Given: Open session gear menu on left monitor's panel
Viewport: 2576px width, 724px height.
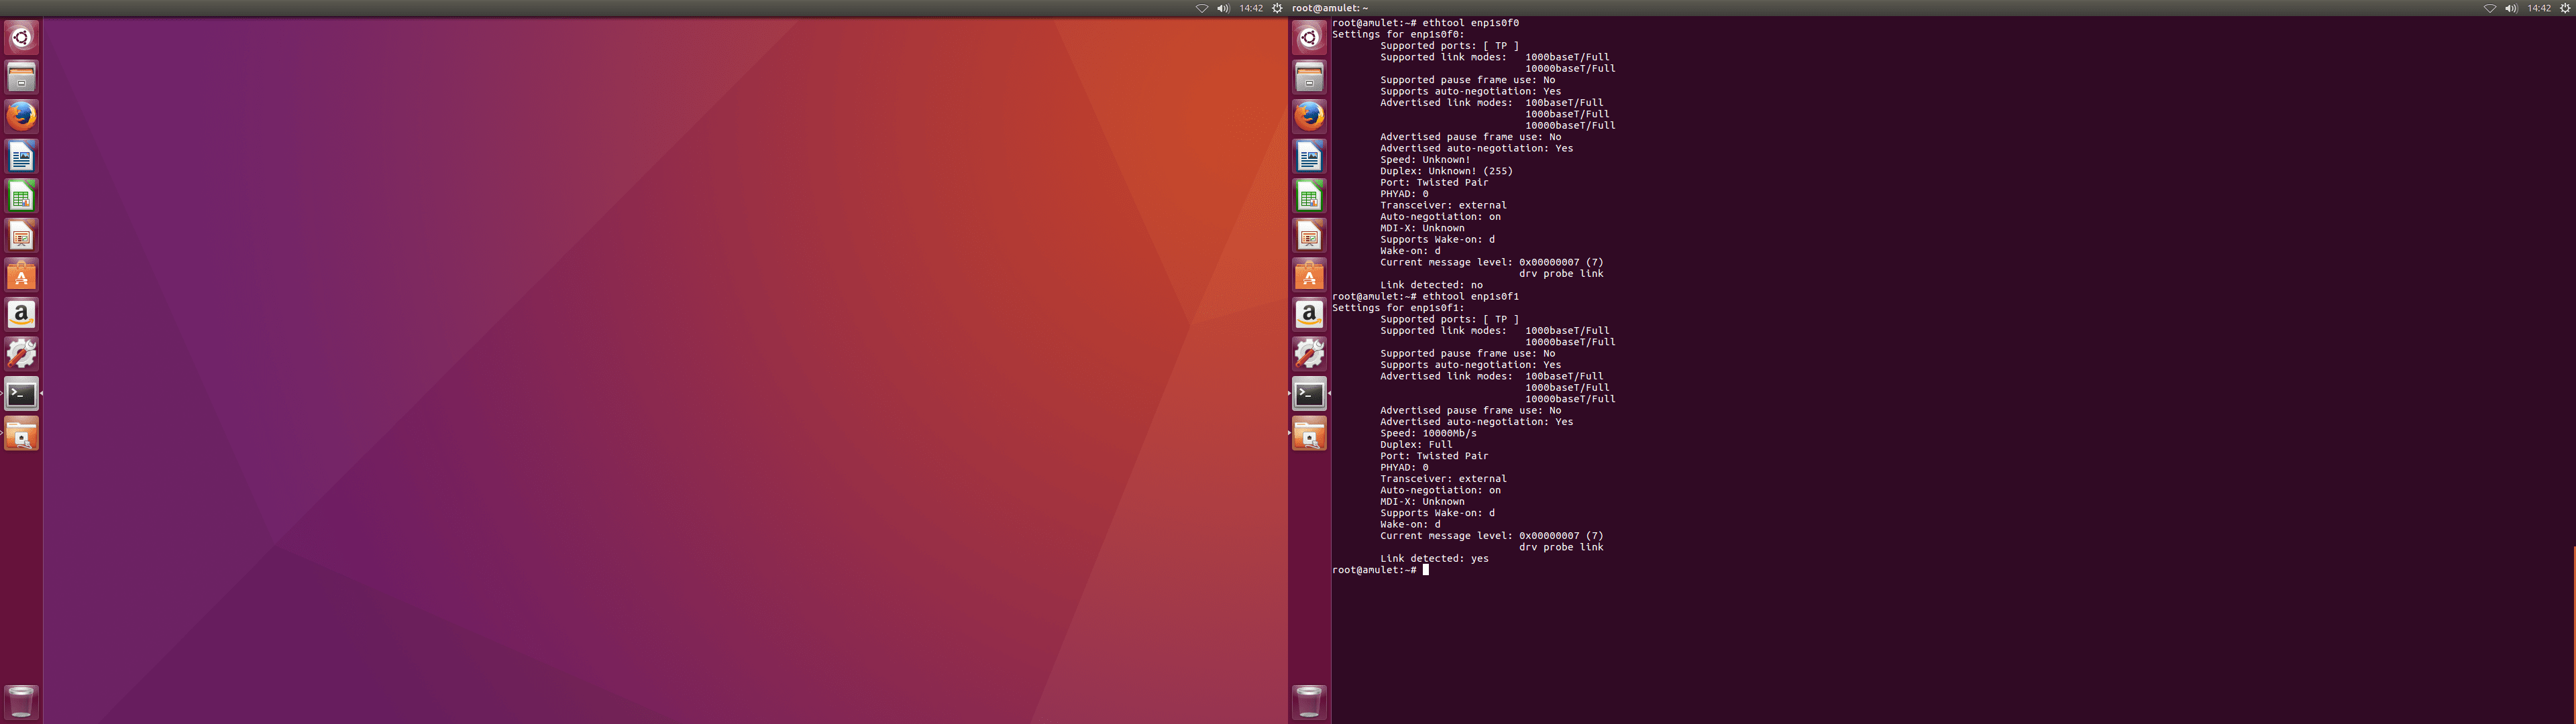Looking at the screenshot, I should pyautogui.click(x=1277, y=8).
